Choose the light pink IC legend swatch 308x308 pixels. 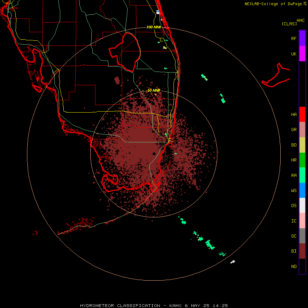pos(302,221)
